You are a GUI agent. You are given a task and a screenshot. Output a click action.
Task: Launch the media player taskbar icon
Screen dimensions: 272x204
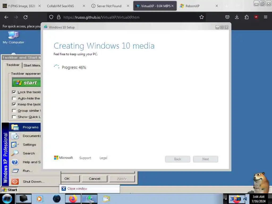tap(39, 199)
